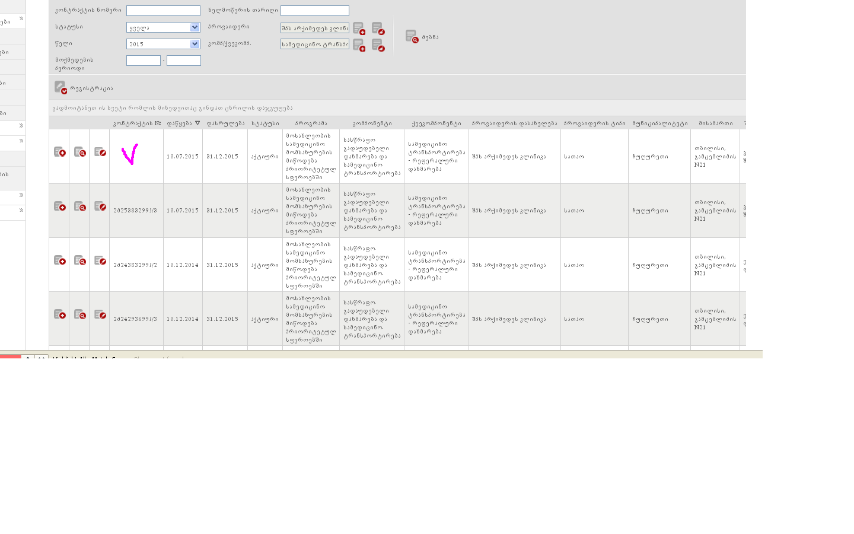Click the ხელმოწერის თარიღი date field
Image resolution: width=854 pixels, height=534 pixels.
coord(314,11)
